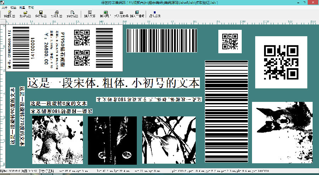Viewport: 319px width, 175px height.
Task: Preview the label with 预览标签 icon
Action: pos(72,14)
